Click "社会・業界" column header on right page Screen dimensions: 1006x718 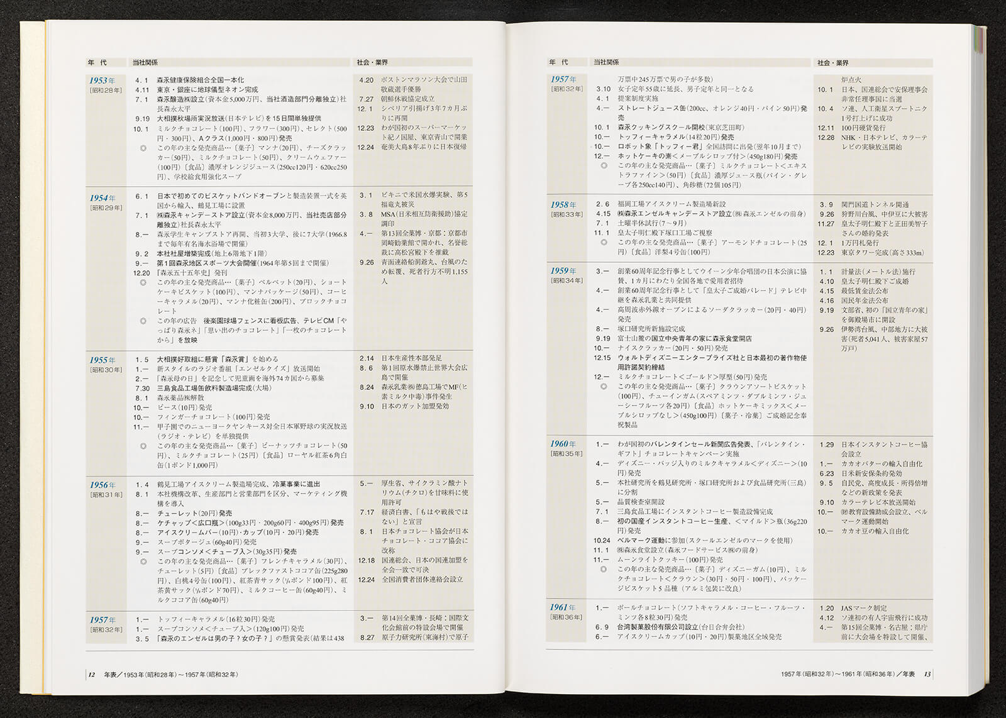pyautogui.click(x=833, y=63)
